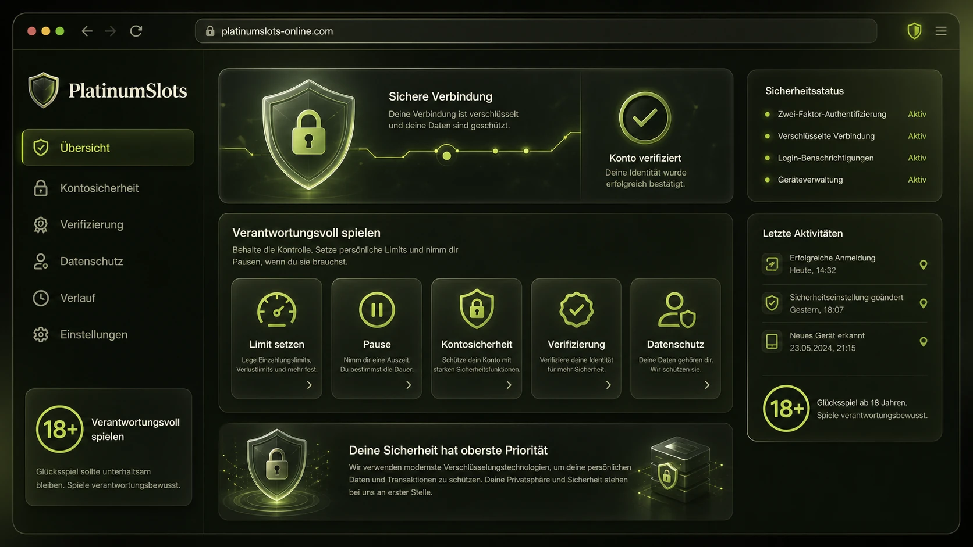Reload the page with refresh icon
Image resolution: width=973 pixels, height=547 pixels.
coord(136,31)
